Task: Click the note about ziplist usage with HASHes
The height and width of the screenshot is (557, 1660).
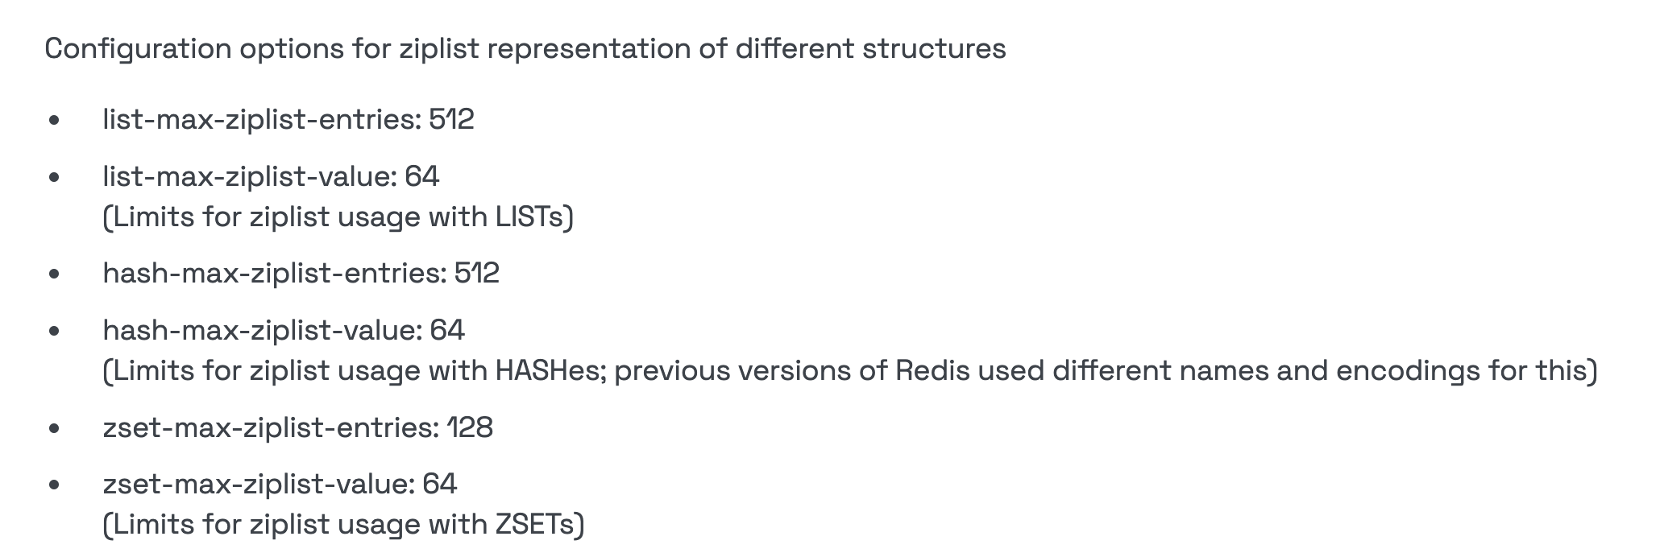Action: tap(849, 371)
